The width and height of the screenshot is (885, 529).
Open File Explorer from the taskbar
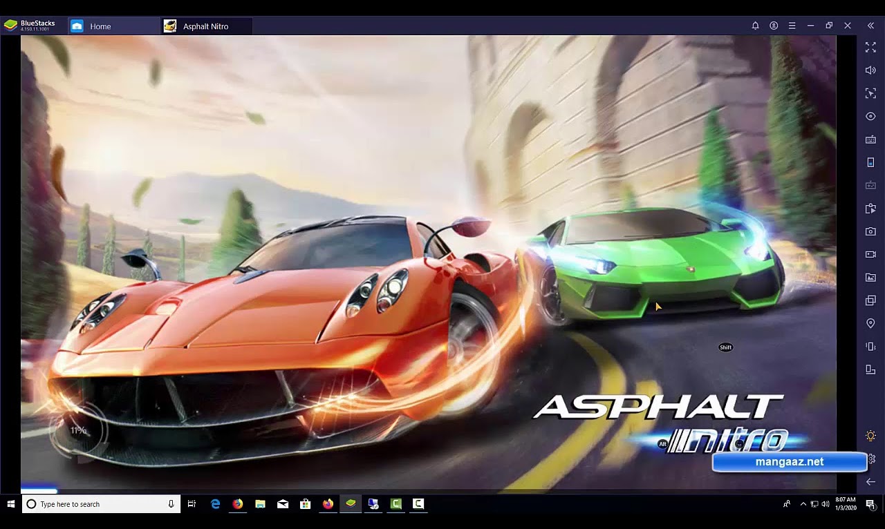pos(260,504)
